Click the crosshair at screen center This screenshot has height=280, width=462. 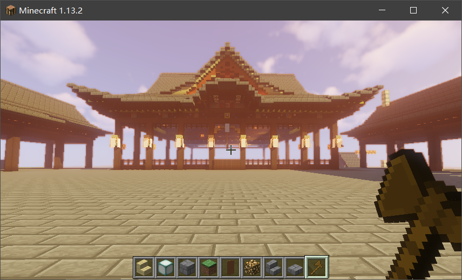click(x=231, y=150)
